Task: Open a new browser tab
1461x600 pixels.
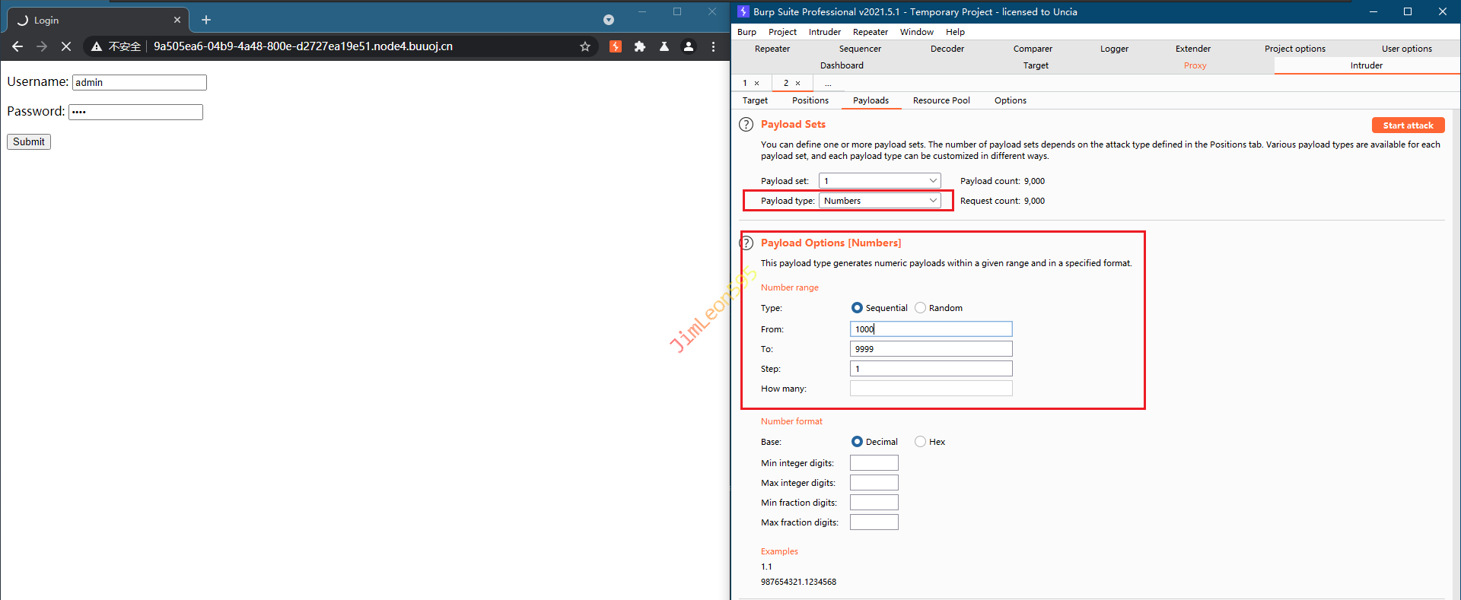Action: [206, 20]
